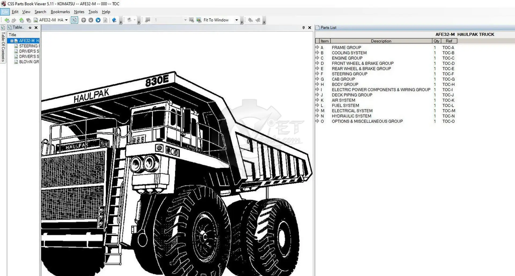Click the zoom-to-region icon beside Fit To Window
515x276 pixels.
[x=199, y=20]
